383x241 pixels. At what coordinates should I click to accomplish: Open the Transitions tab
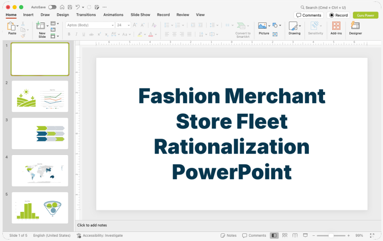86,15
